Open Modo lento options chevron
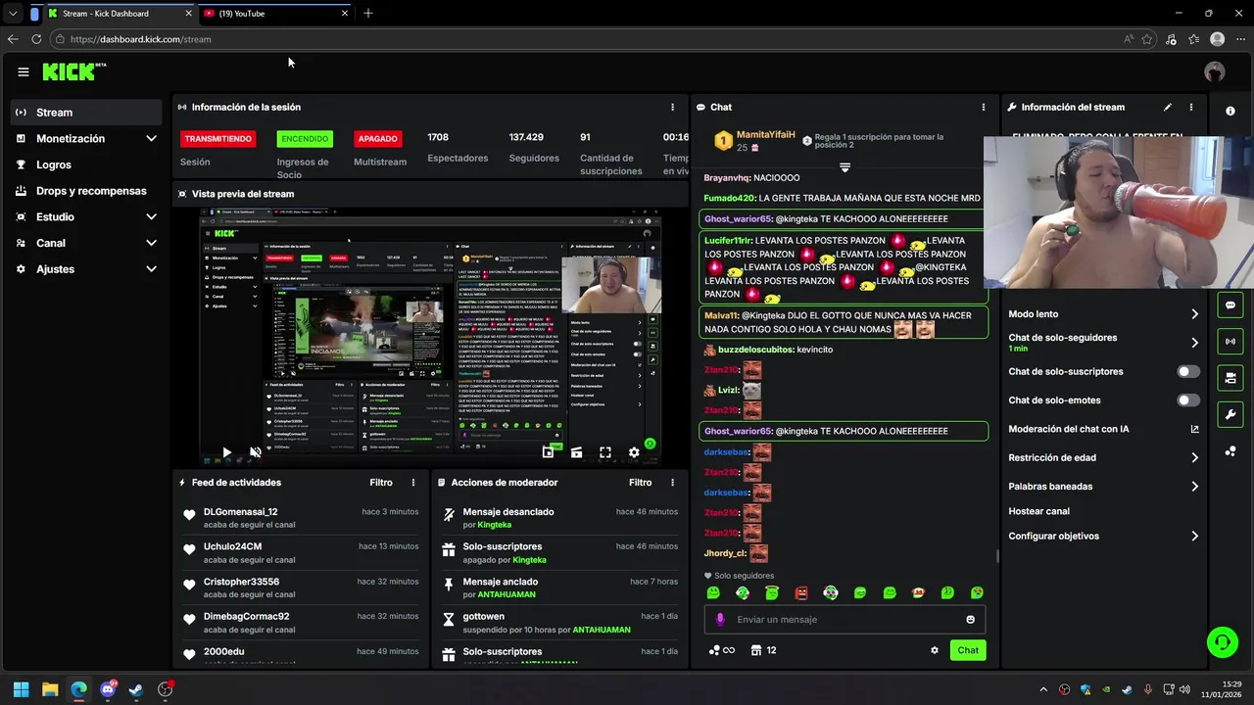The image size is (1254, 705). [1194, 314]
